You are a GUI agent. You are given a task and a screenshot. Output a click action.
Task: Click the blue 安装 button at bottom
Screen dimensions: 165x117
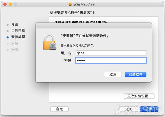tap(149, 109)
